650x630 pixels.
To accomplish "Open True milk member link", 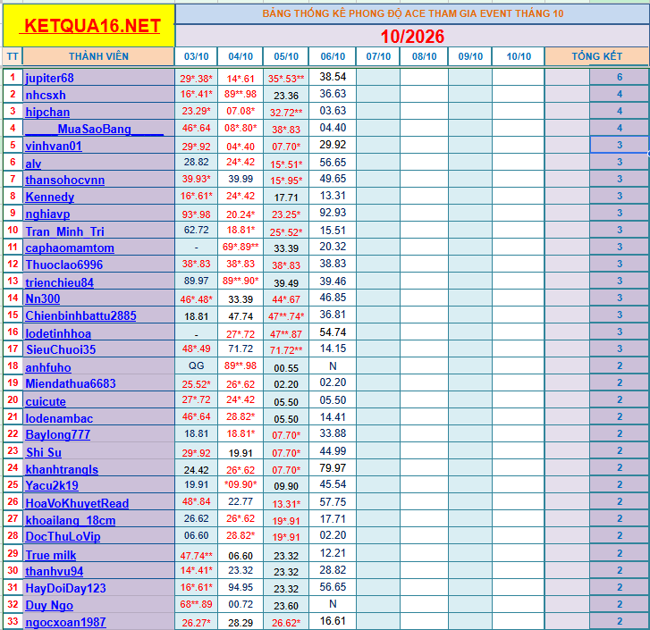I will [x=51, y=555].
